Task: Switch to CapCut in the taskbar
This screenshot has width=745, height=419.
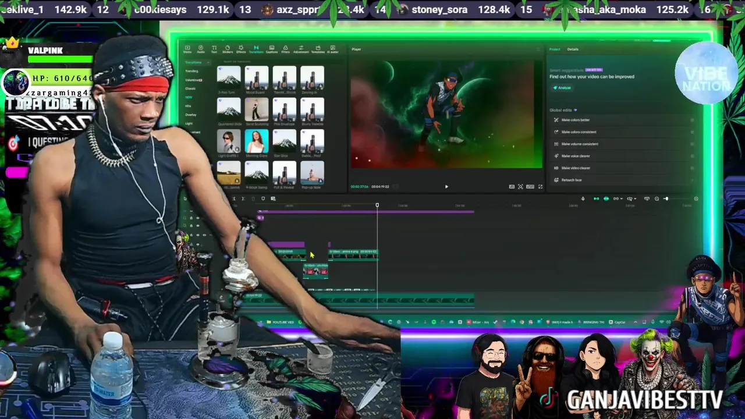Action: coord(616,322)
